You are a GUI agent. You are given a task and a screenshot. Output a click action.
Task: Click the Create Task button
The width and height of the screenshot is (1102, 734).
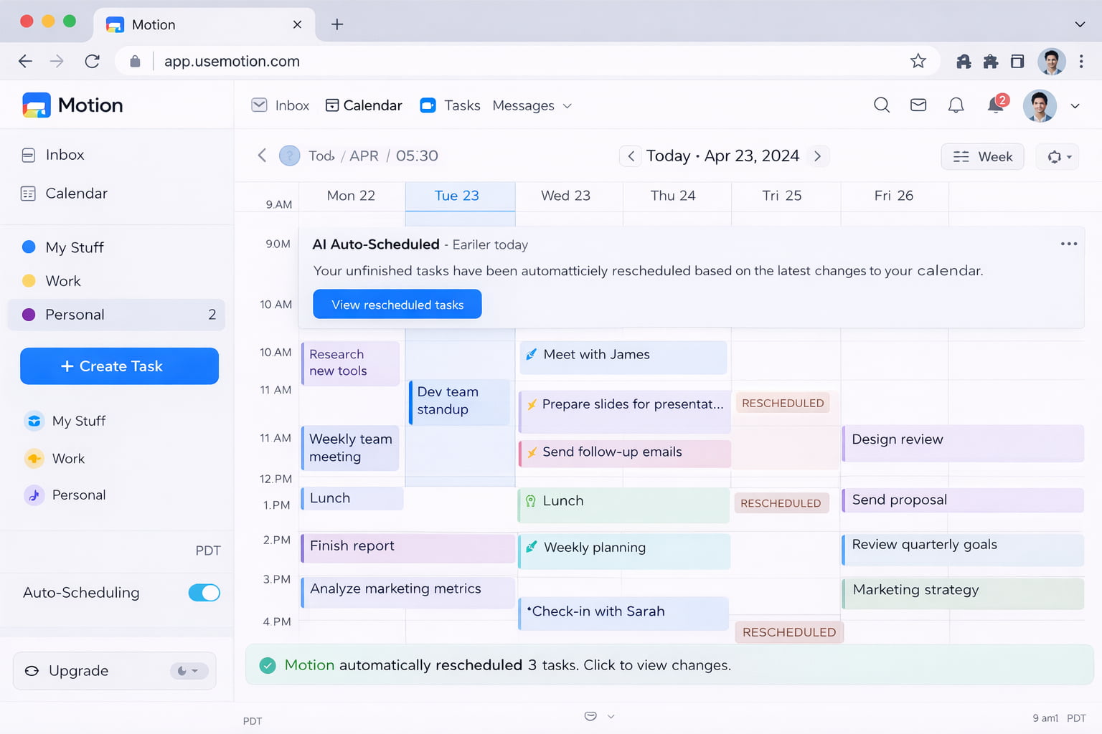tap(119, 366)
